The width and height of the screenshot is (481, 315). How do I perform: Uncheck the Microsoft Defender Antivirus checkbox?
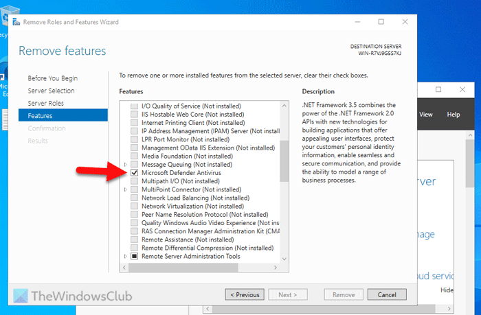pos(134,173)
